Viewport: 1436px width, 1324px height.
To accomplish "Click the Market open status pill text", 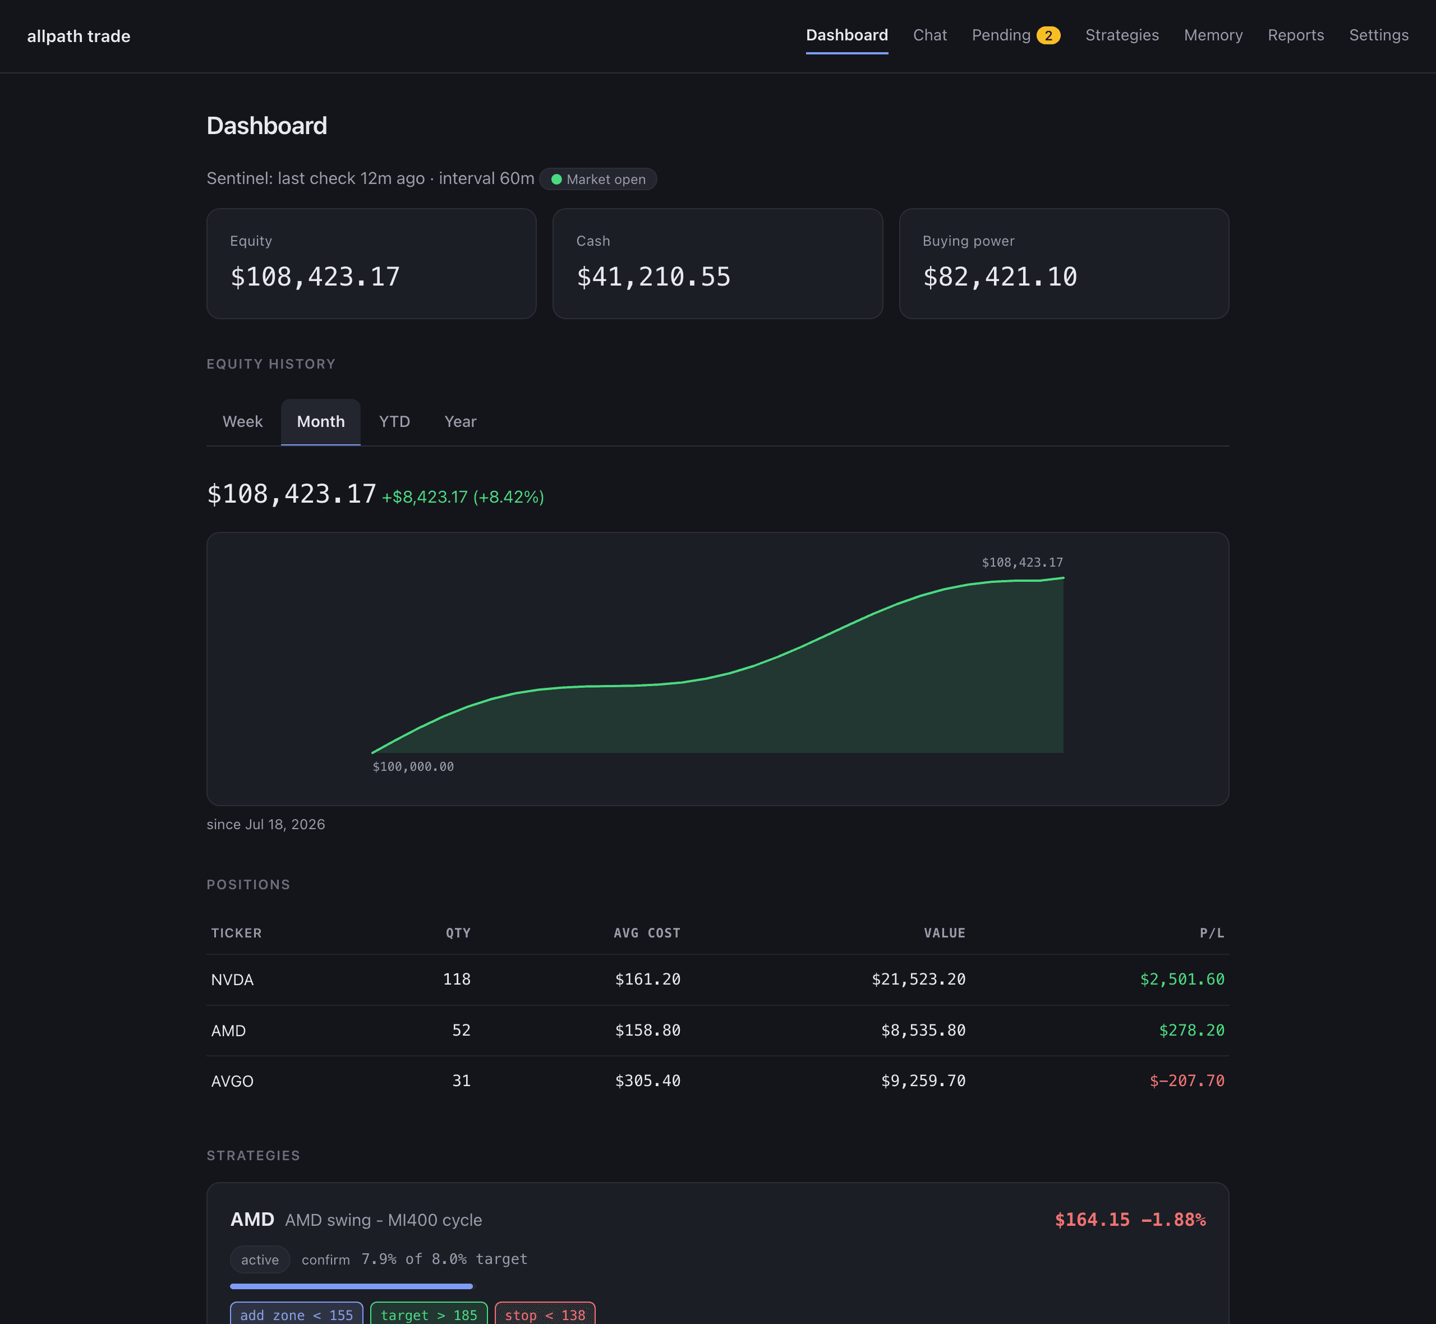I will [606, 179].
